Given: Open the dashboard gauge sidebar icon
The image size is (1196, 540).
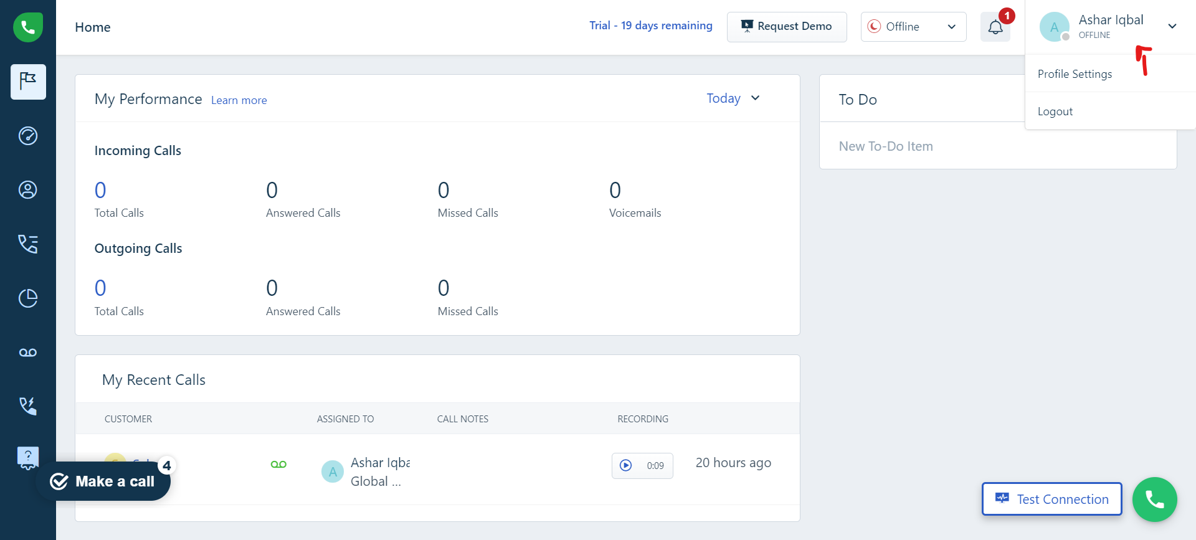Looking at the screenshot, I should (28, 136).
